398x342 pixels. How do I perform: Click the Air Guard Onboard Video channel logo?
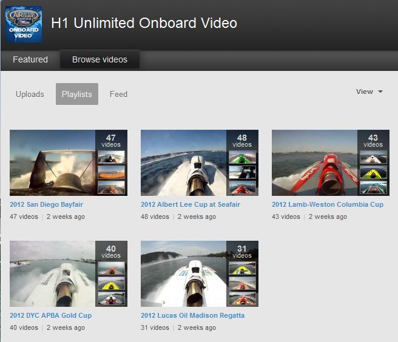[24, 24]
